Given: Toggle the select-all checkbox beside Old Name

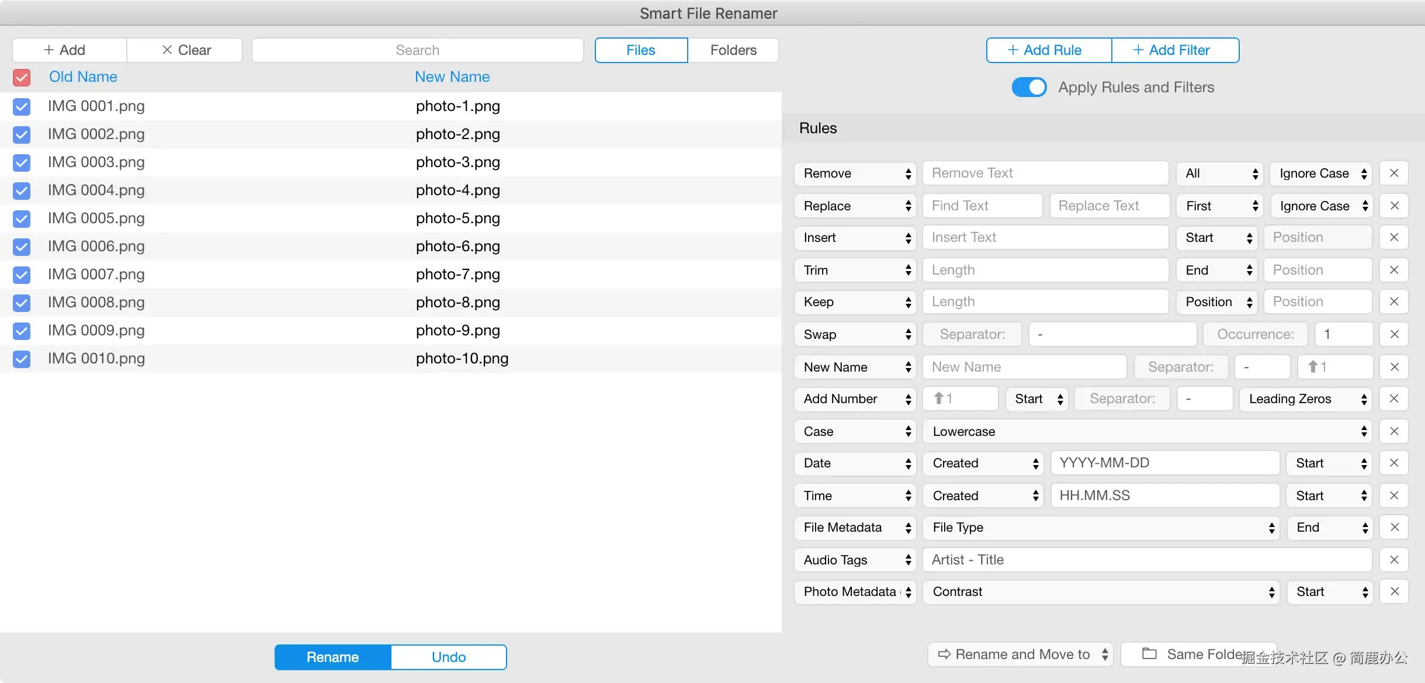Looking at the screenshot, I should pos(22,77).
